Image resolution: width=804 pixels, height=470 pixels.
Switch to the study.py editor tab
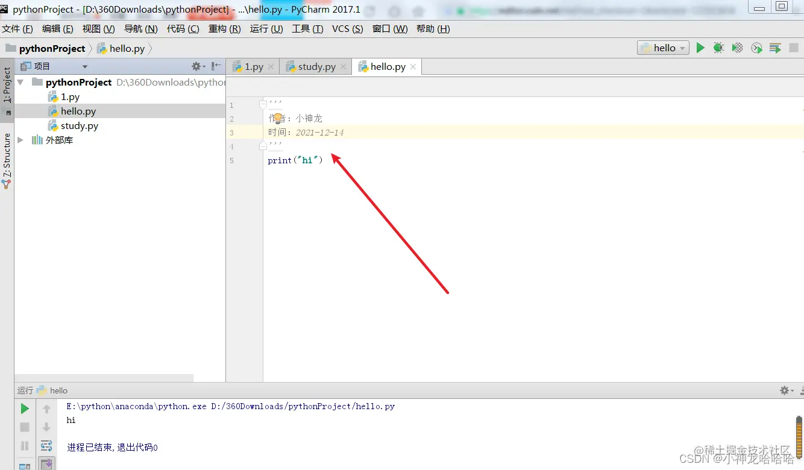click(x=317, y=67)
